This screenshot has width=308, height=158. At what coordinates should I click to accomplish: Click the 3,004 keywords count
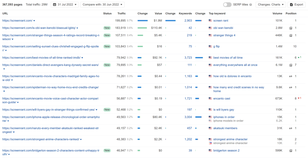click(x=188, y=117)
